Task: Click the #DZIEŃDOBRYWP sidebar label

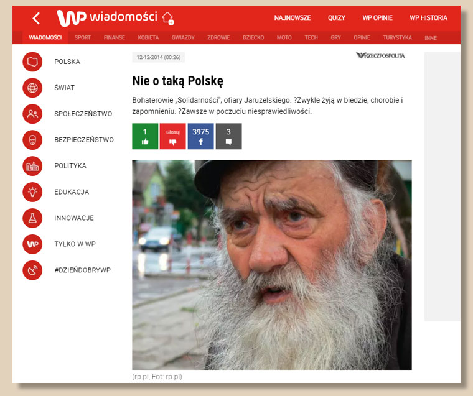Action: tap(82, 270)
